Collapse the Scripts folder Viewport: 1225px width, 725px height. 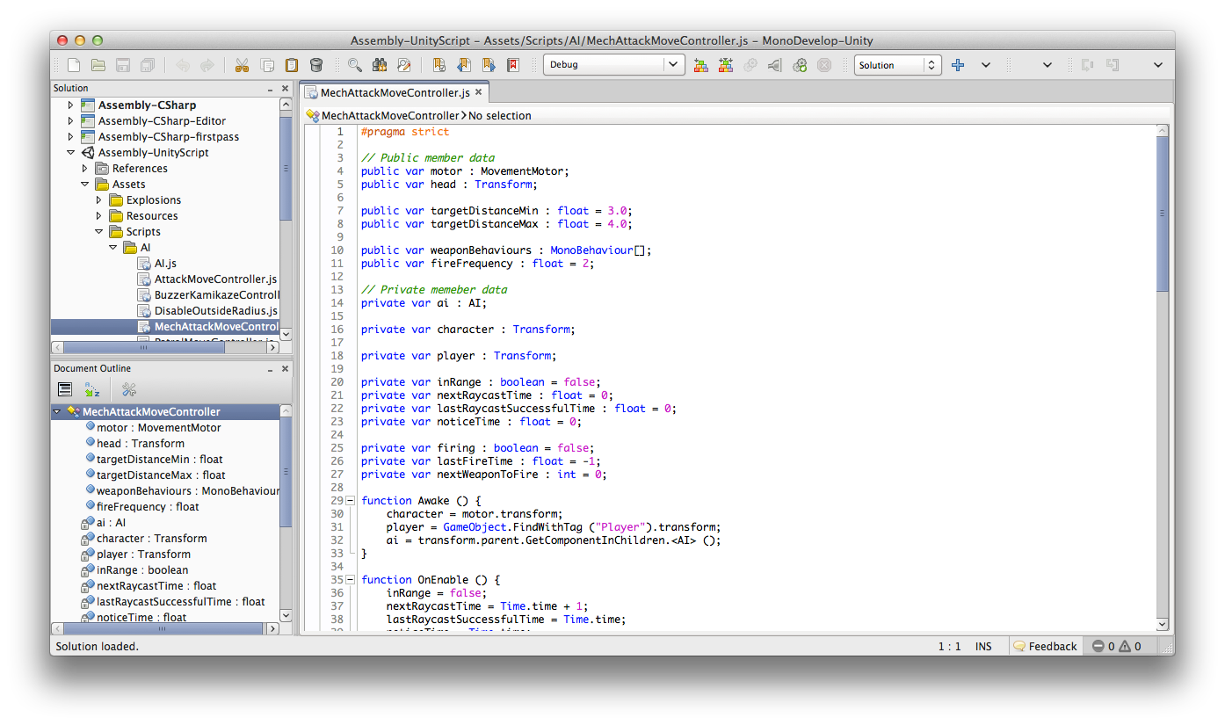(99, 232)
